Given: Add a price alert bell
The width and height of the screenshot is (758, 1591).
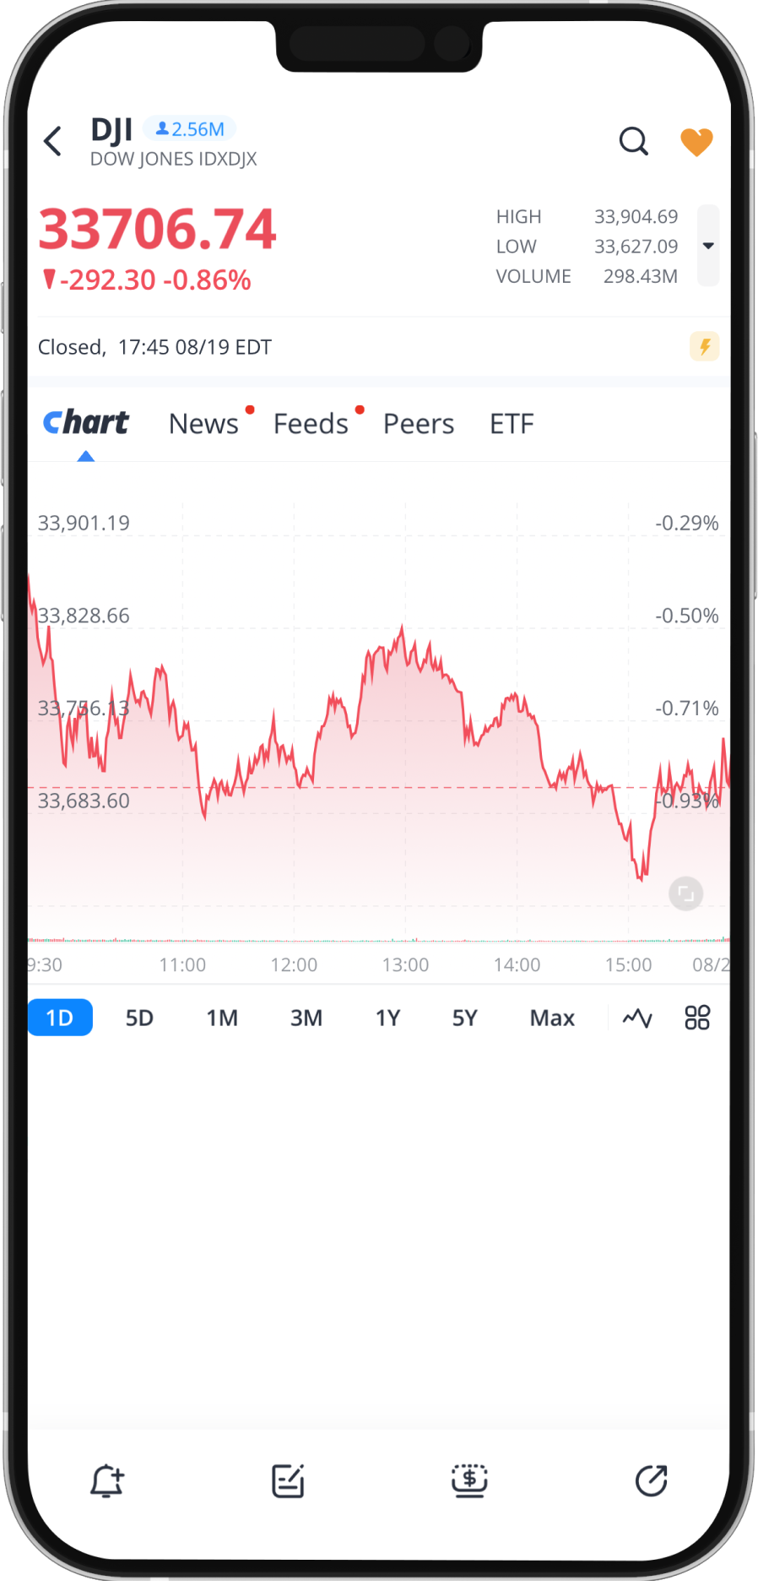Looking at the screenshot, I should (107, 1480).
